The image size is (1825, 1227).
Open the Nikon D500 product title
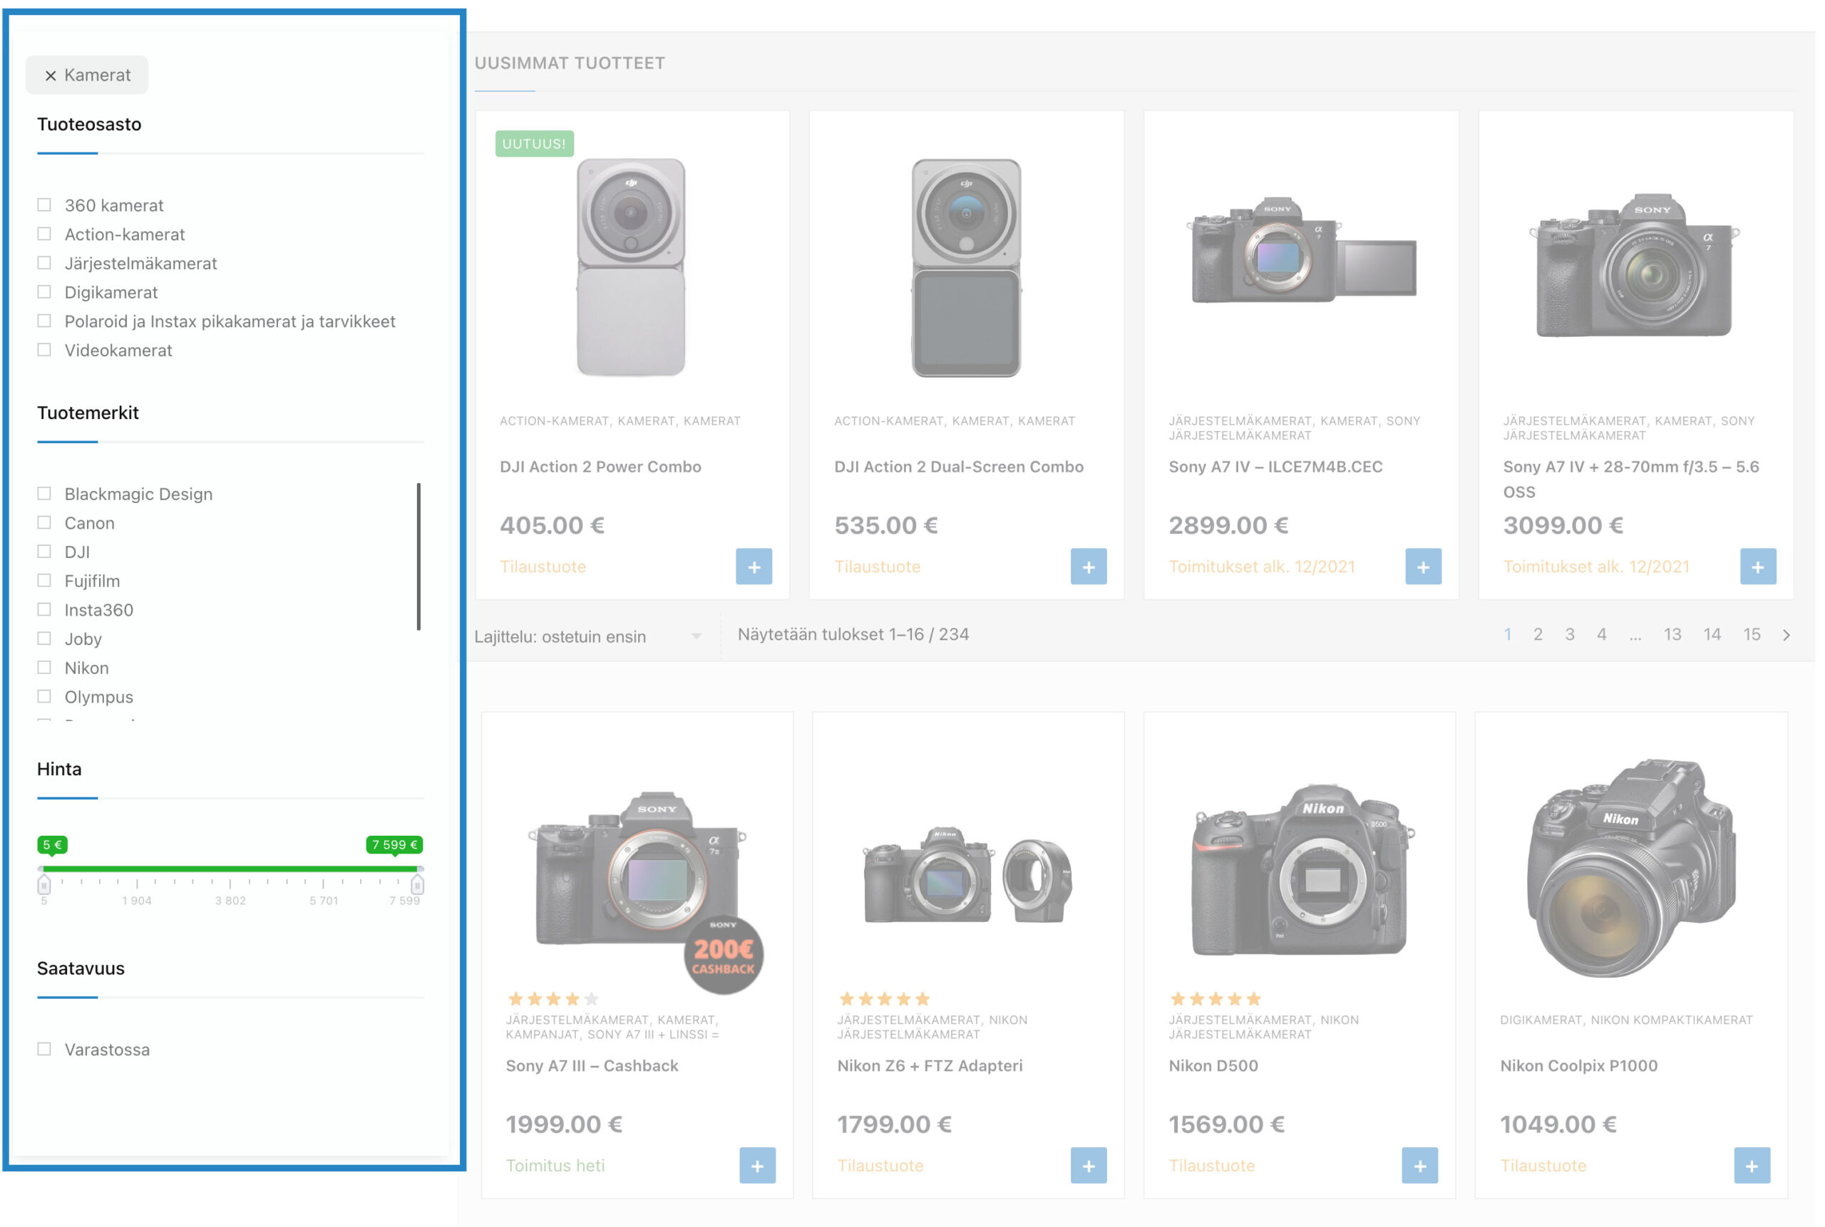pyautogui.click(x=1213, y=1065)
